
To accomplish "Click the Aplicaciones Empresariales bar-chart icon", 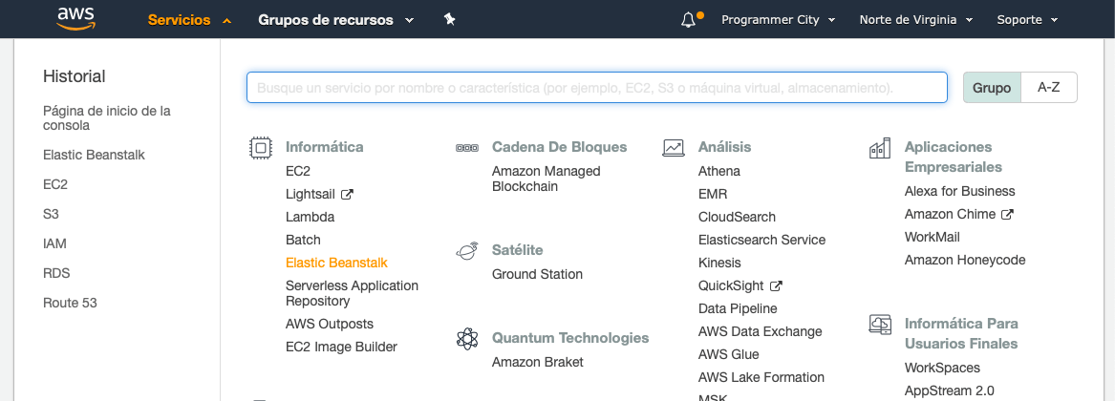I will click(x=880, y=148).
